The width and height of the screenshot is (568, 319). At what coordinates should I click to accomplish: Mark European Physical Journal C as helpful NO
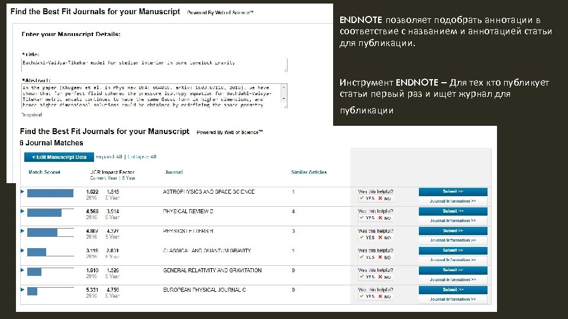[385, 296]
